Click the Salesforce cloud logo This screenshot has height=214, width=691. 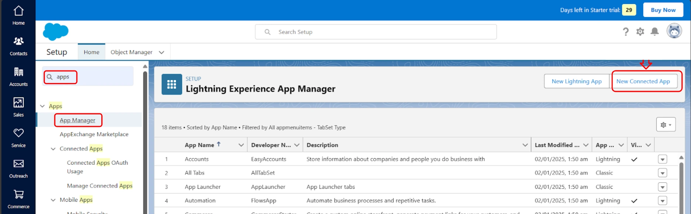(55, 32)
